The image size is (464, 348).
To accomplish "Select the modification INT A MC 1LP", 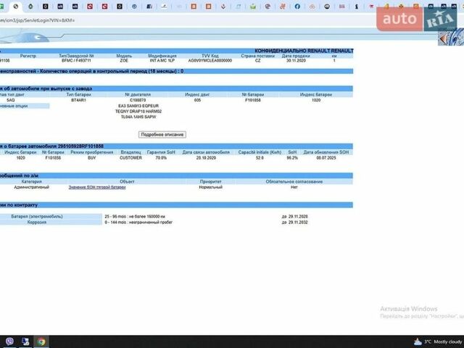I will 162,60.
